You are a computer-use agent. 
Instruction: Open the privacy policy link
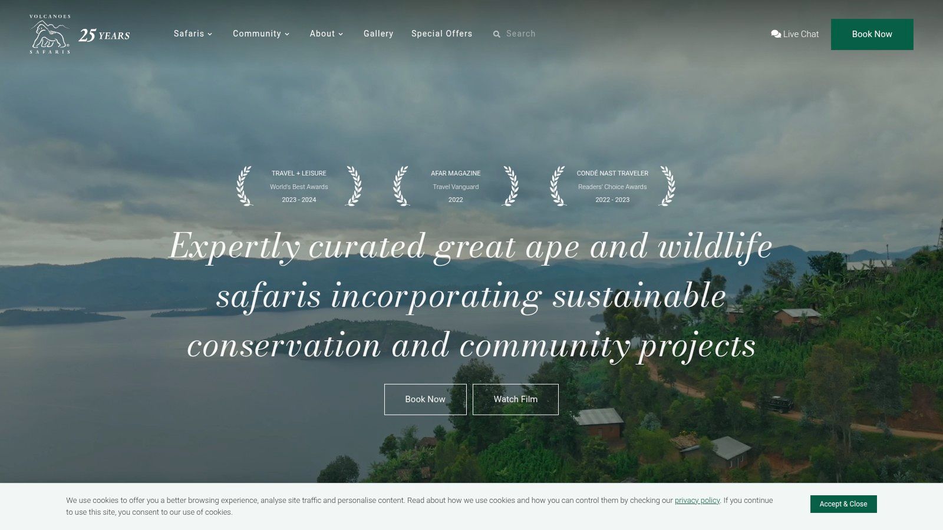[697, 500]
